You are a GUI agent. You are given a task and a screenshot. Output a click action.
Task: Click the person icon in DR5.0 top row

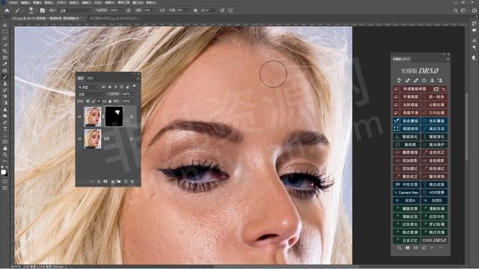[x=432, y=81]
